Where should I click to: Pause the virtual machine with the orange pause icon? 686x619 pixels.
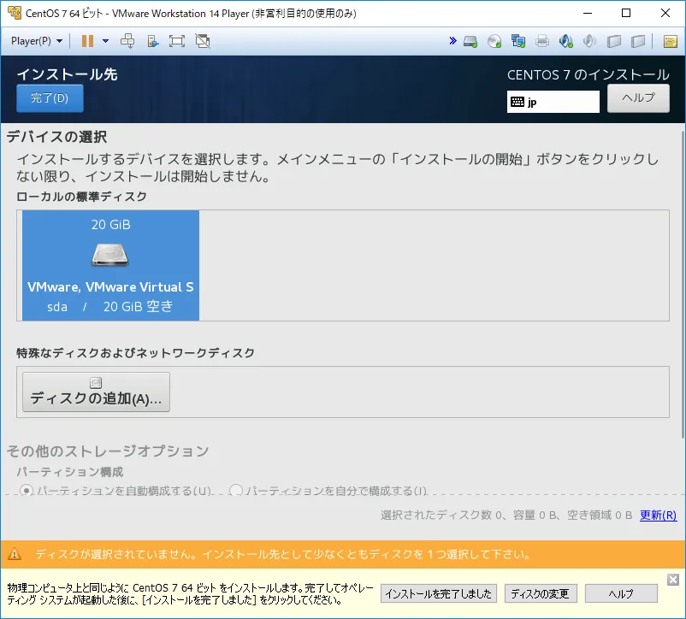tap(87, 41)
